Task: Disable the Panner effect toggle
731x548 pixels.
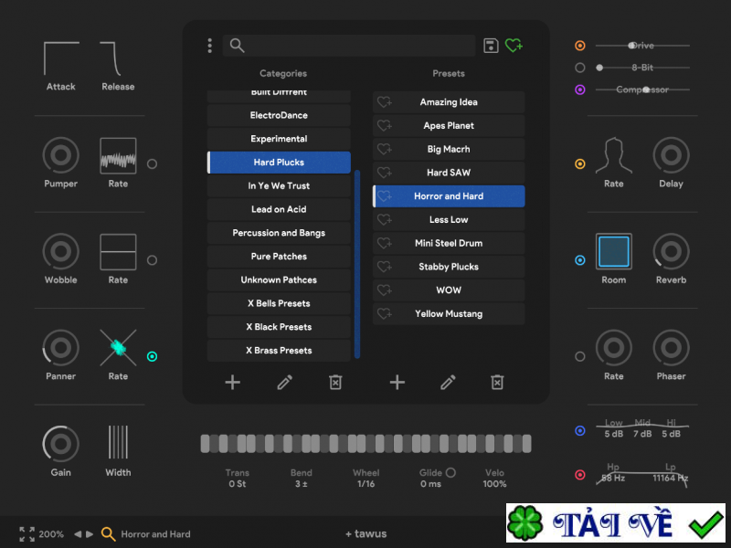Action: 152,356
